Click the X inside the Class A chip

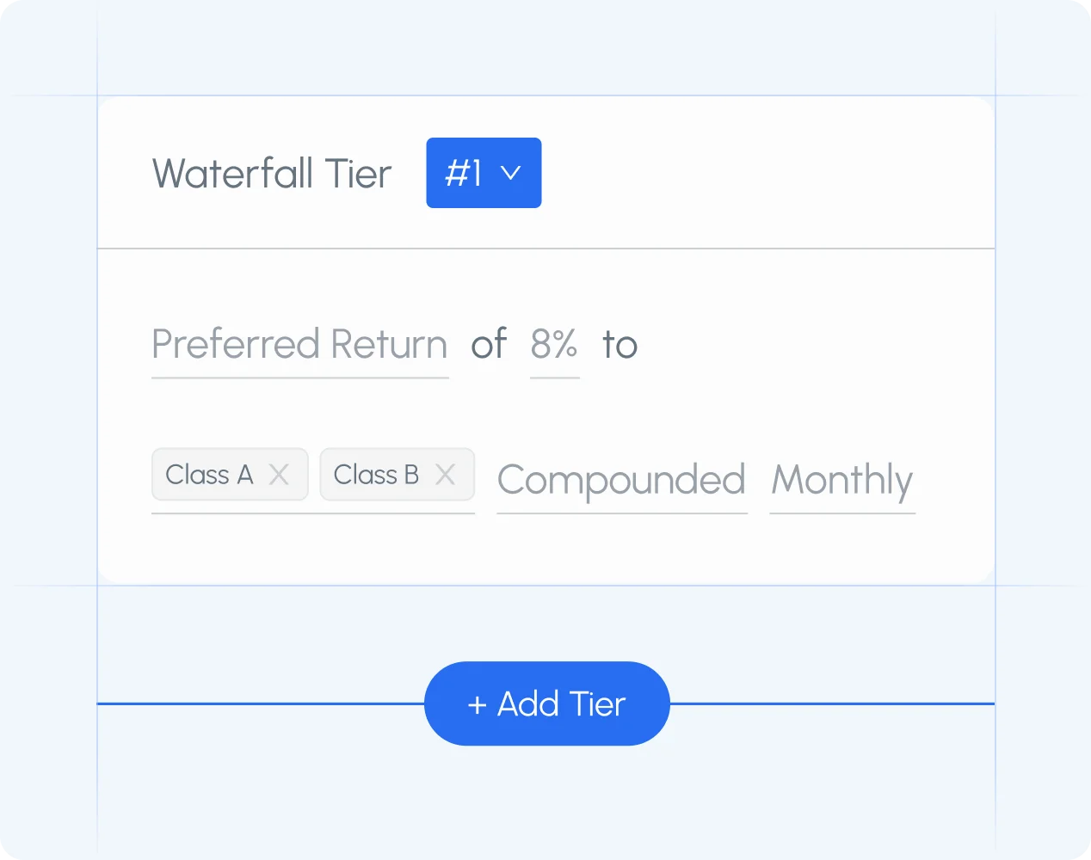[x=279, y=474]
